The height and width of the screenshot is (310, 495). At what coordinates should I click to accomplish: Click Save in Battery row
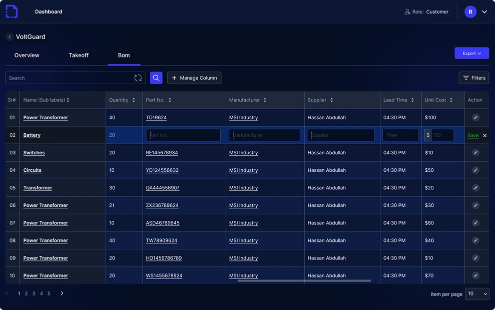click(472, 135)
